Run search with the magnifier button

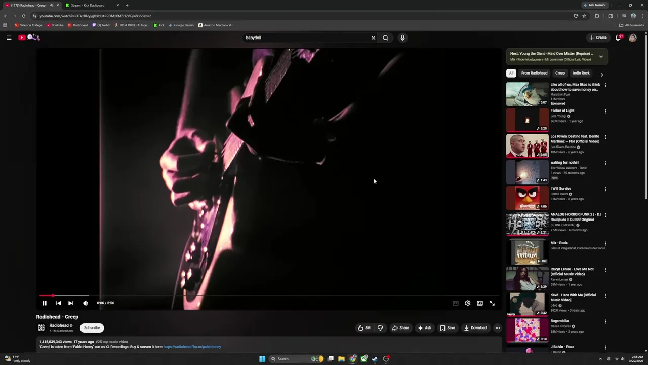click(x=385, y=38)
